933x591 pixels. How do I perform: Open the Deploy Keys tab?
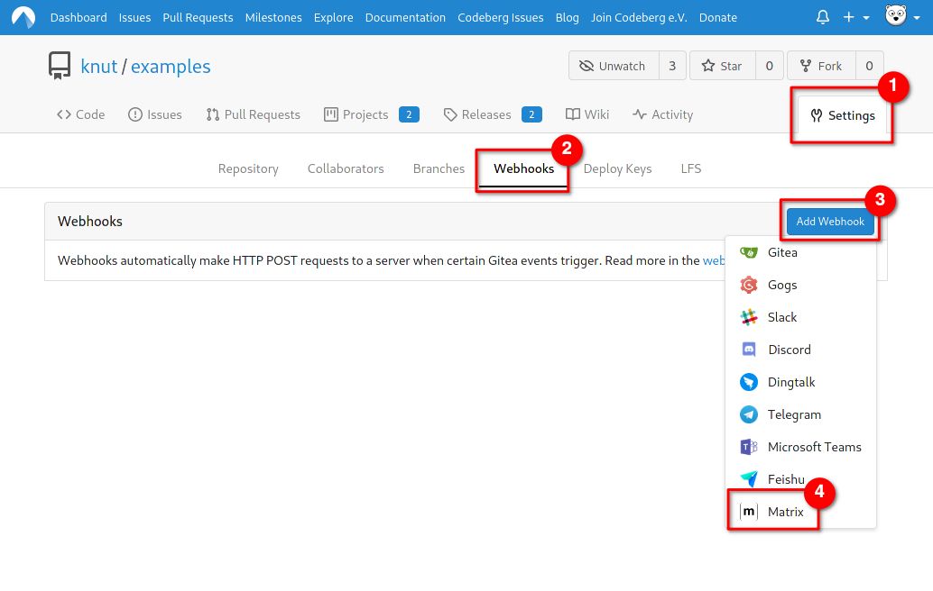point(617,168)
